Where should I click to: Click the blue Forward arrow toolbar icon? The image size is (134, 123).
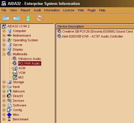coord(17,18)
